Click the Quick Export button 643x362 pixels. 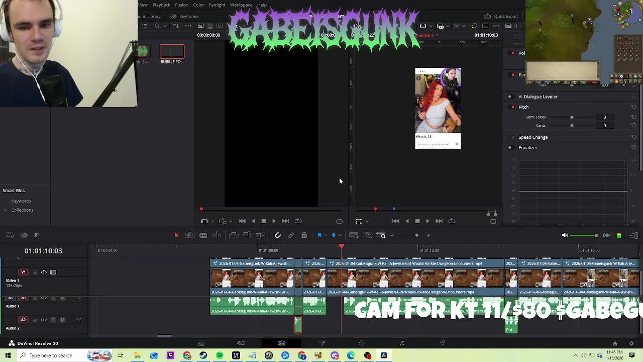(501, 16)
